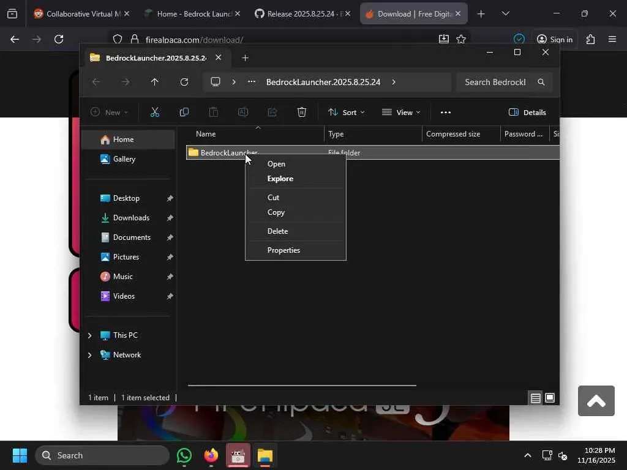The height and width of the screenshot is (470, 627).
Task: Switch to Release 2025.8.25.24 GitHub tab
Action: coord(303,13)
